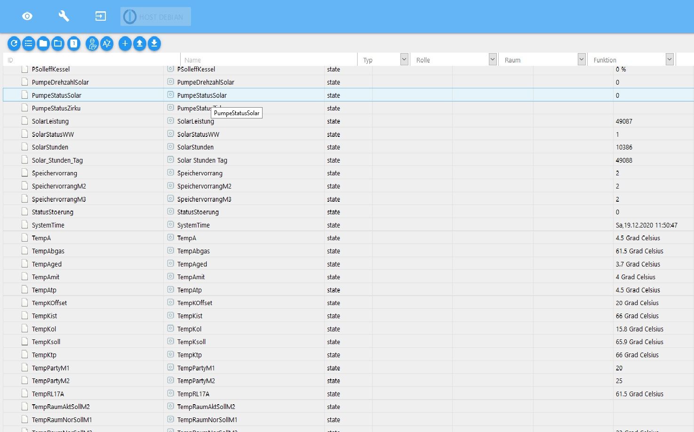Click the state icon beside SolarStunden name
The image size is (694, 432).
pyautogui.click(x=171, y=147)
